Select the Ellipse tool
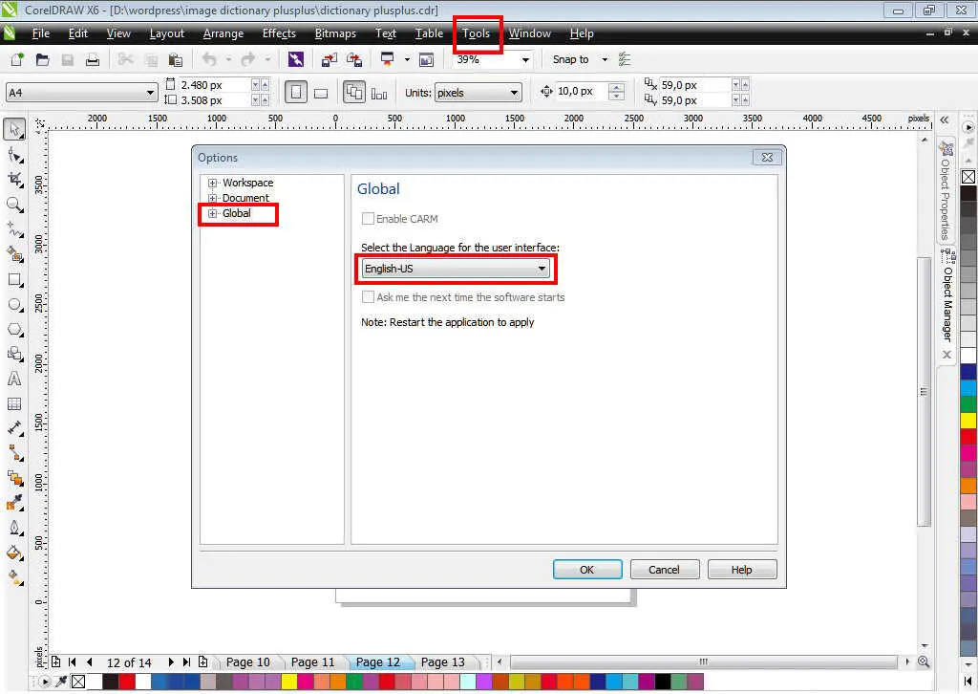This screenshot has height=694, width=978. point(14,305)
